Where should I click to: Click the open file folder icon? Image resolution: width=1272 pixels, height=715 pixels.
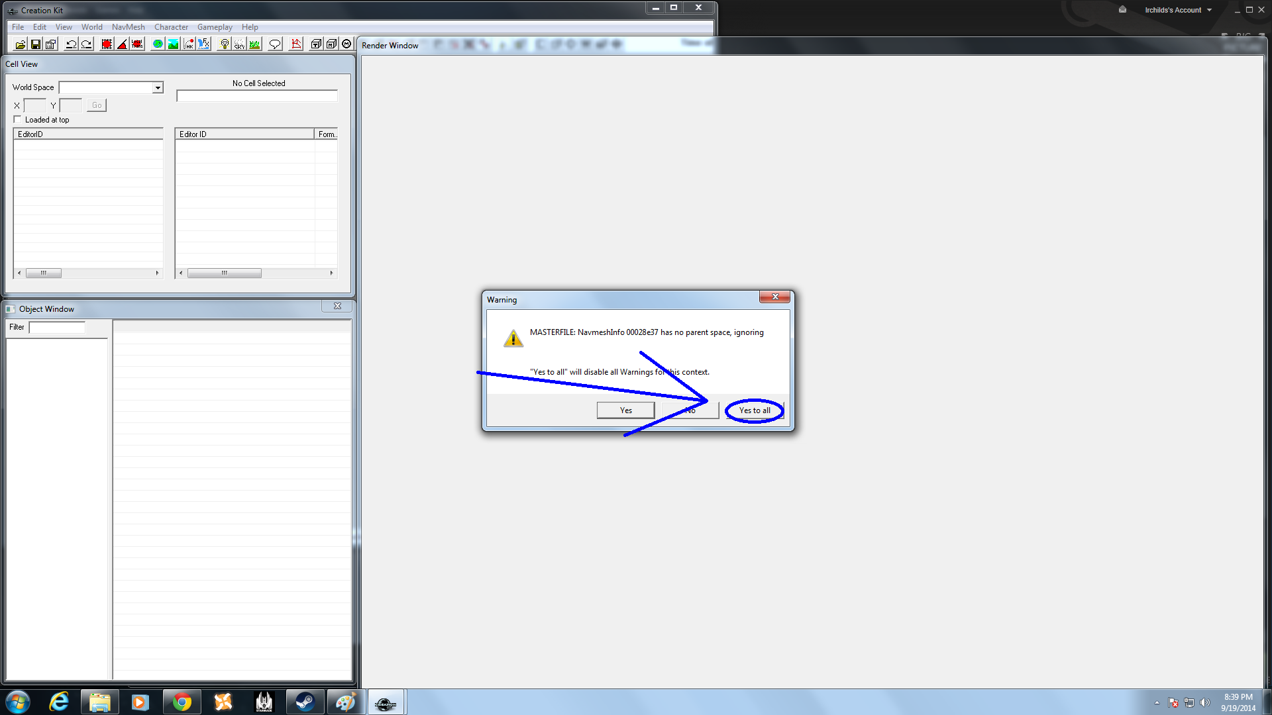coord(21,44)
